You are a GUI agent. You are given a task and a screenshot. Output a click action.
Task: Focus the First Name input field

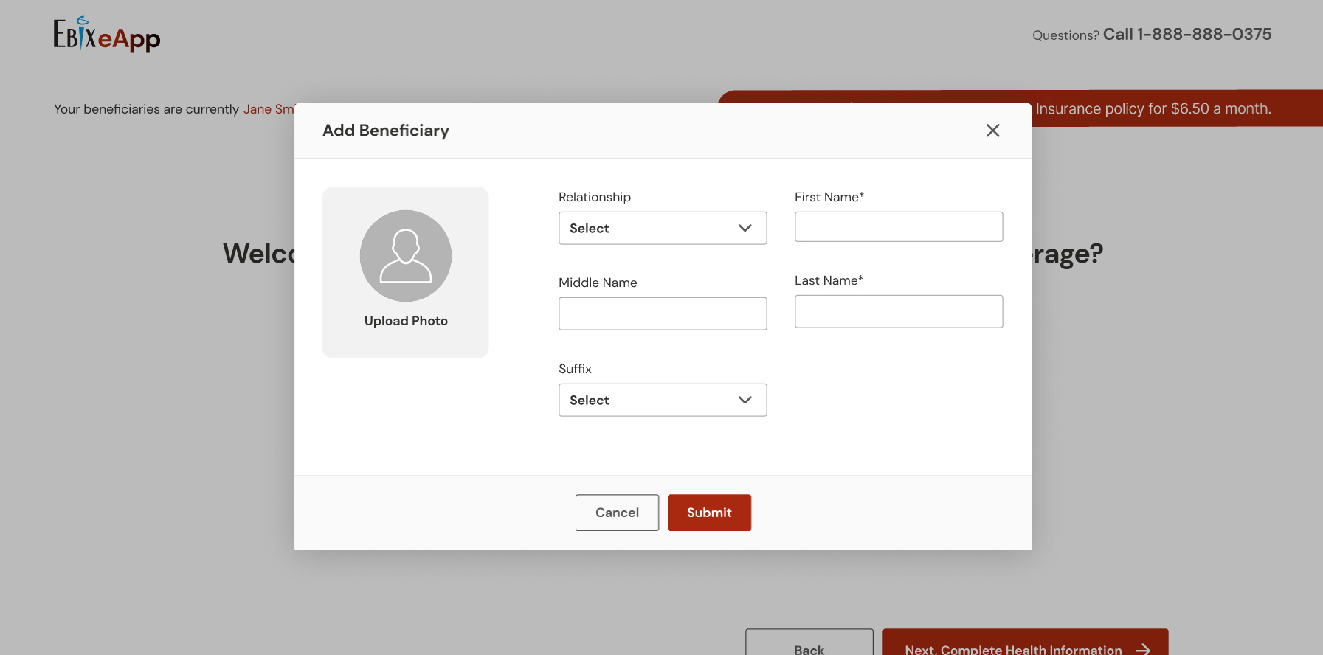(x=898, y=227)
